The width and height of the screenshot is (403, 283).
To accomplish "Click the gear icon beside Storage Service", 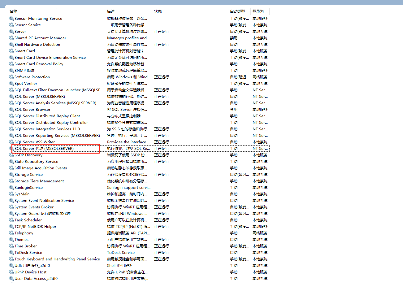I will [11, 175].
